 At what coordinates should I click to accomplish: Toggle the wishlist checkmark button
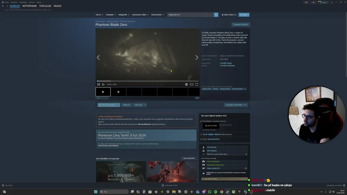coord(107,105)
